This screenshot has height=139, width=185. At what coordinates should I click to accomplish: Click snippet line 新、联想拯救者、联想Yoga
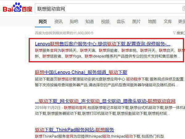108,56
